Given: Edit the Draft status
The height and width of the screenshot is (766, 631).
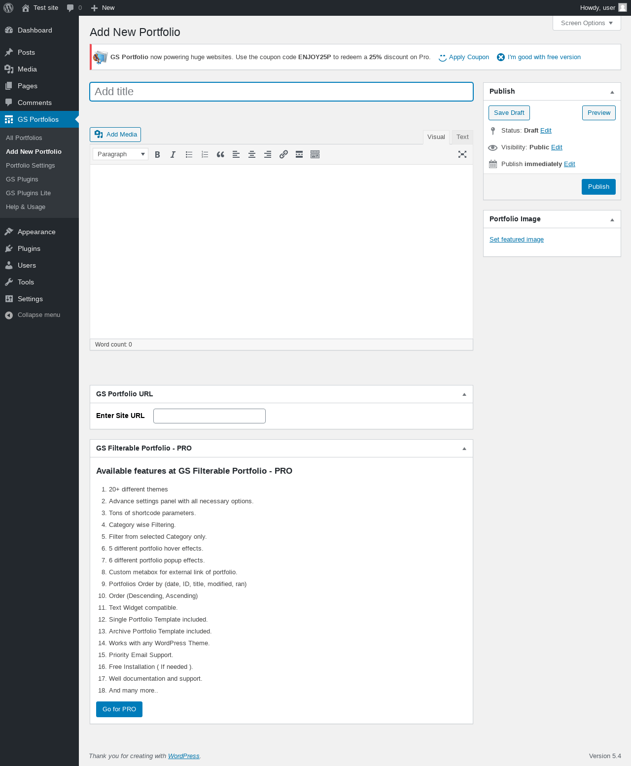Looking at the screenshot, I should (x=546, y=131).
